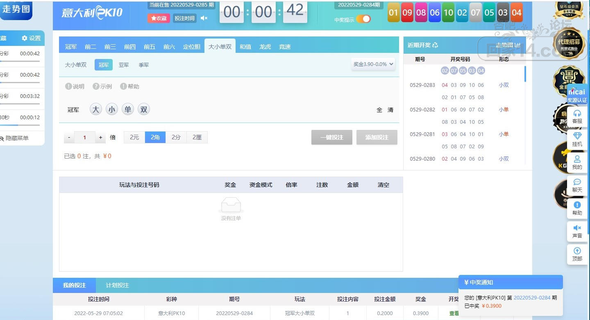590x320 pixels.
Task: Switch to the 计划投注 tab
Action: click(x=117, y=285)
